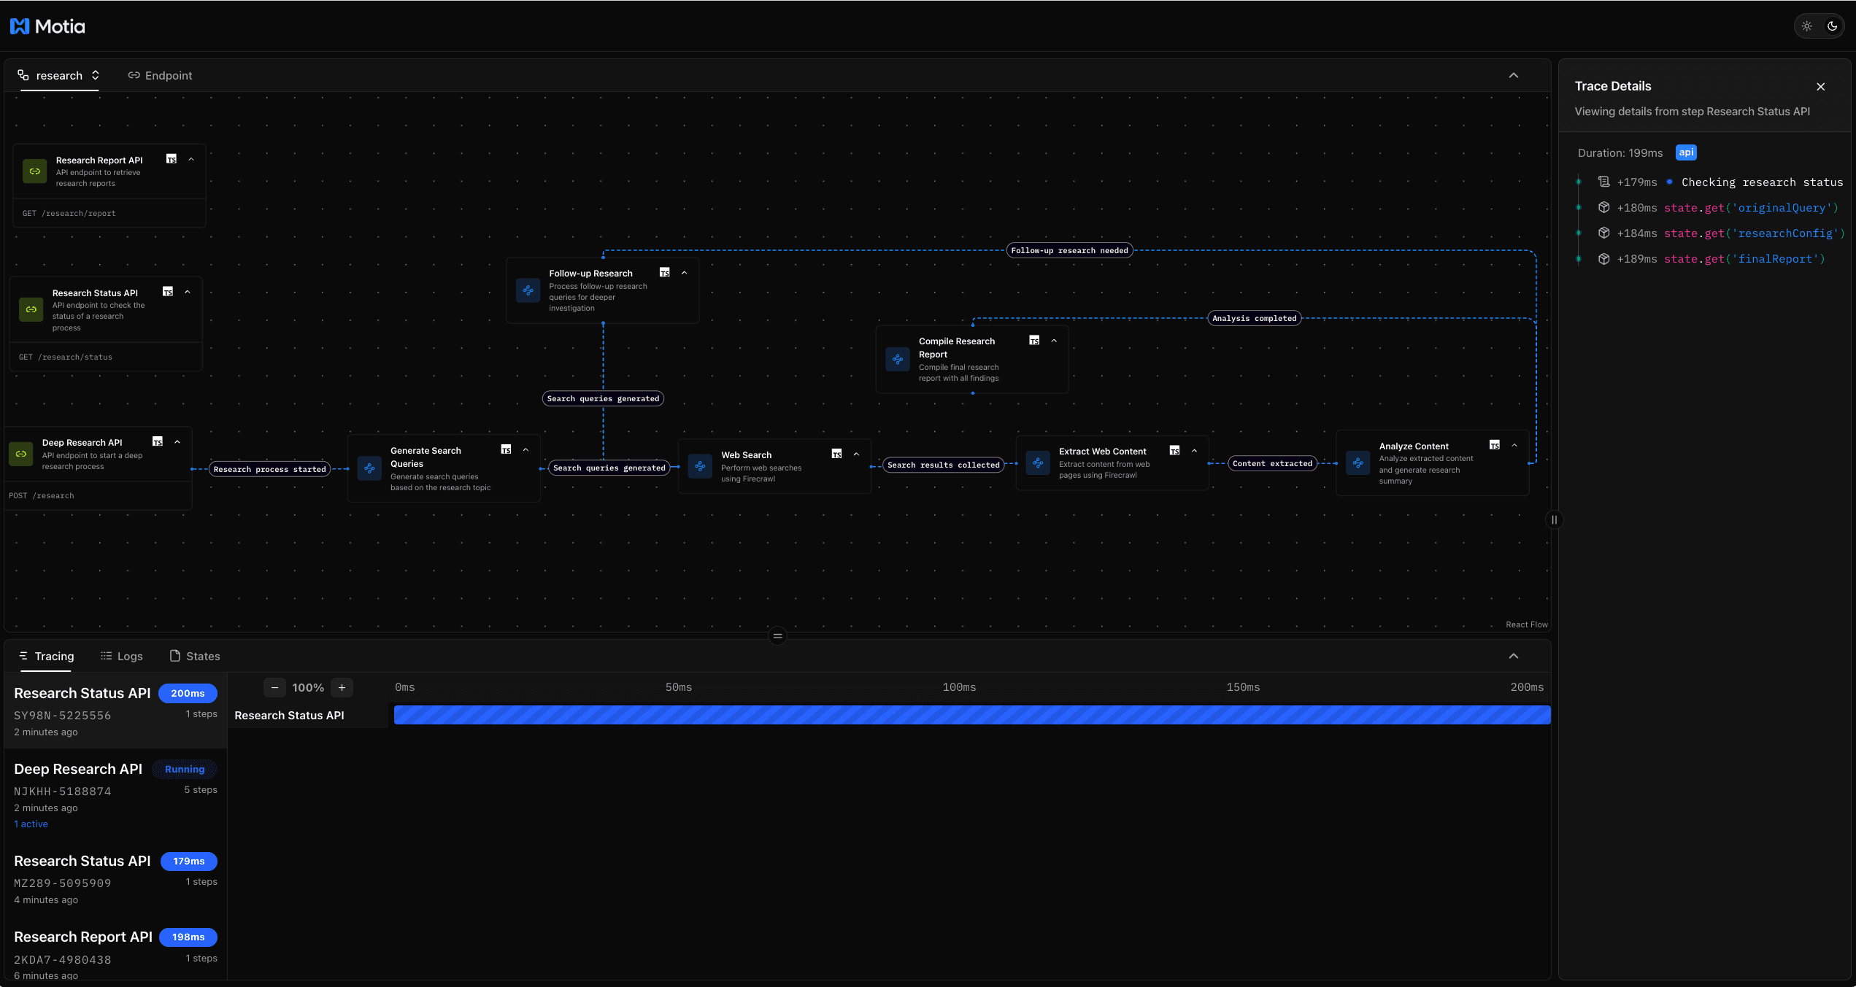Collapse the bottom tracing panel with its chevron

pyautogui.click(x=1514, y=656)
